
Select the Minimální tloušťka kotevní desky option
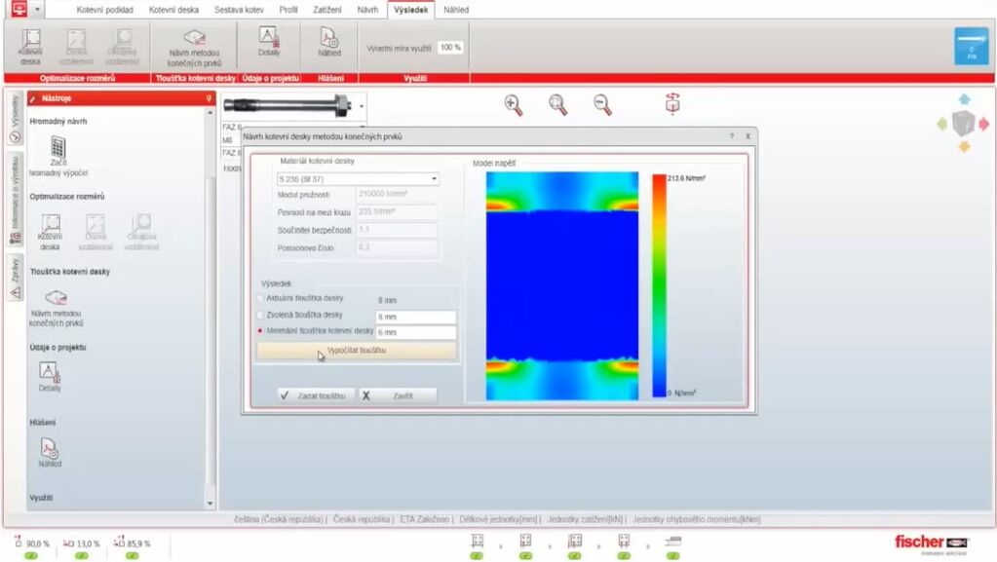click(x=259, y=331)
